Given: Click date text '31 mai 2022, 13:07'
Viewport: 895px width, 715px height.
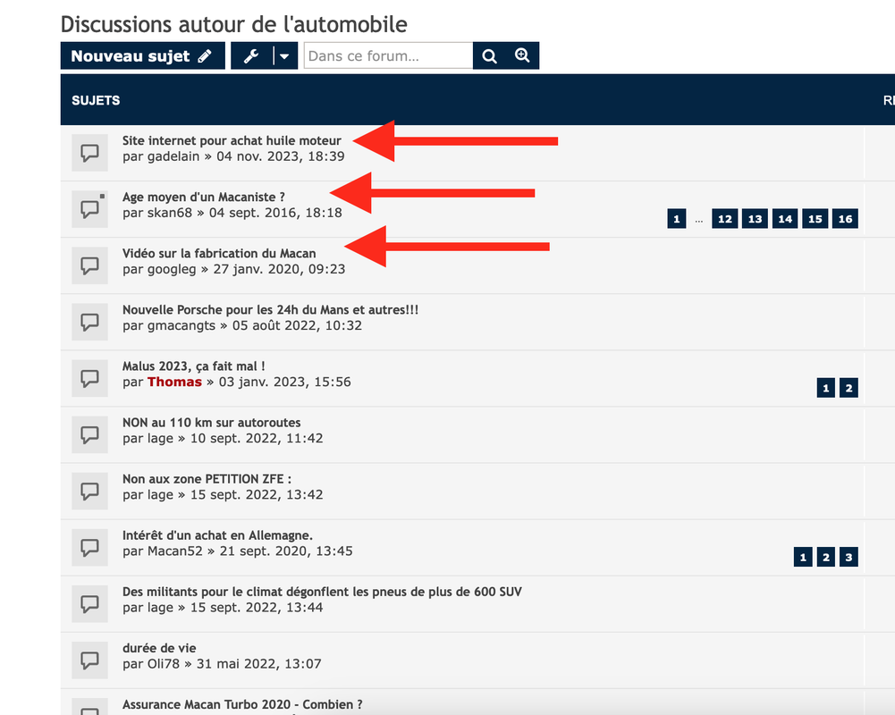Looking at the screenshot, I should tap(258, 664).
